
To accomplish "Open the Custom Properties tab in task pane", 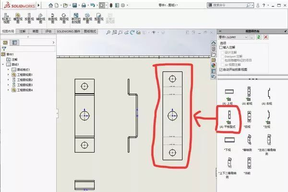I will (214, 71).
